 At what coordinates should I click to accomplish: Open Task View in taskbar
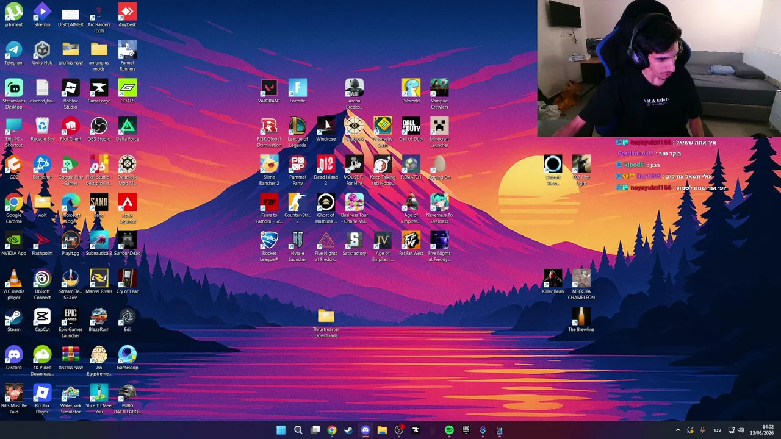click(315, 430)
